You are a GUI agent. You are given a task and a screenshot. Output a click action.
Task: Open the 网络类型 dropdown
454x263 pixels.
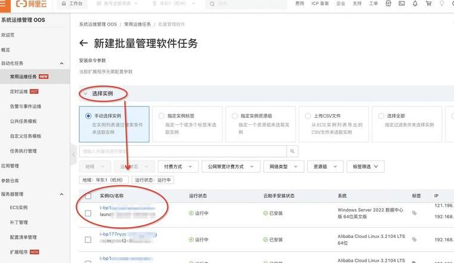(x=284, y=167)
